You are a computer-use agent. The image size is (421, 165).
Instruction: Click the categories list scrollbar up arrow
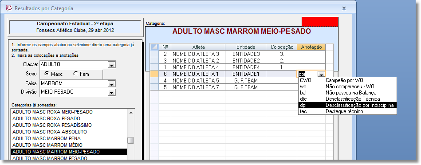[x=131, y=112]
